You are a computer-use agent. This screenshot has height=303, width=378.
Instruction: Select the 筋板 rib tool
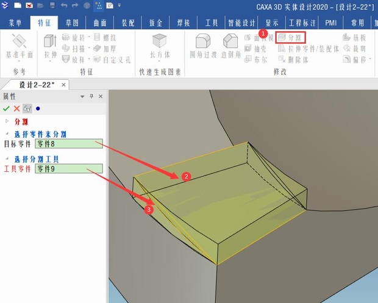point(355,38)
